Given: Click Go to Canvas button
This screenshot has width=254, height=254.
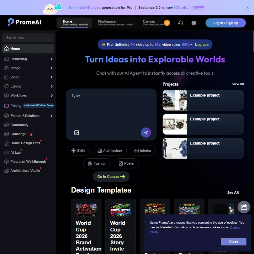Looking at the screenshot, I should pyautogui.click(x=111, y=177).
